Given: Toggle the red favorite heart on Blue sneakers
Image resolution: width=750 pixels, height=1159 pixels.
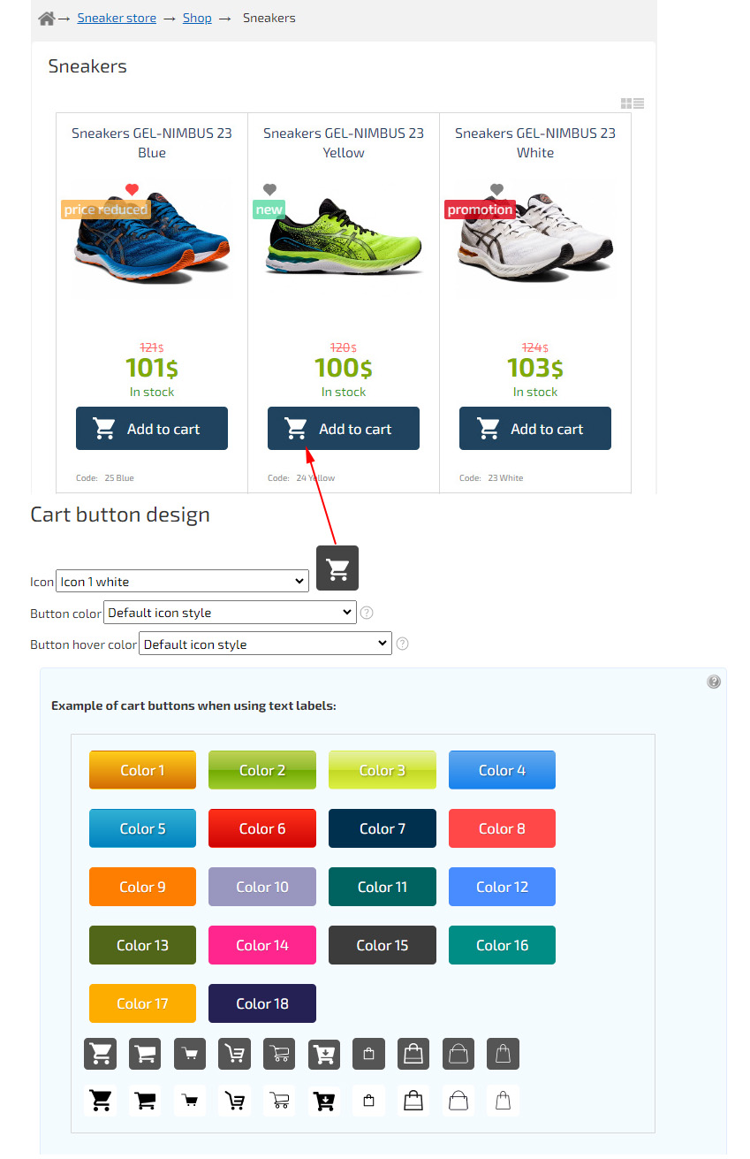Looking at the screenshot, I should [133, 189].
